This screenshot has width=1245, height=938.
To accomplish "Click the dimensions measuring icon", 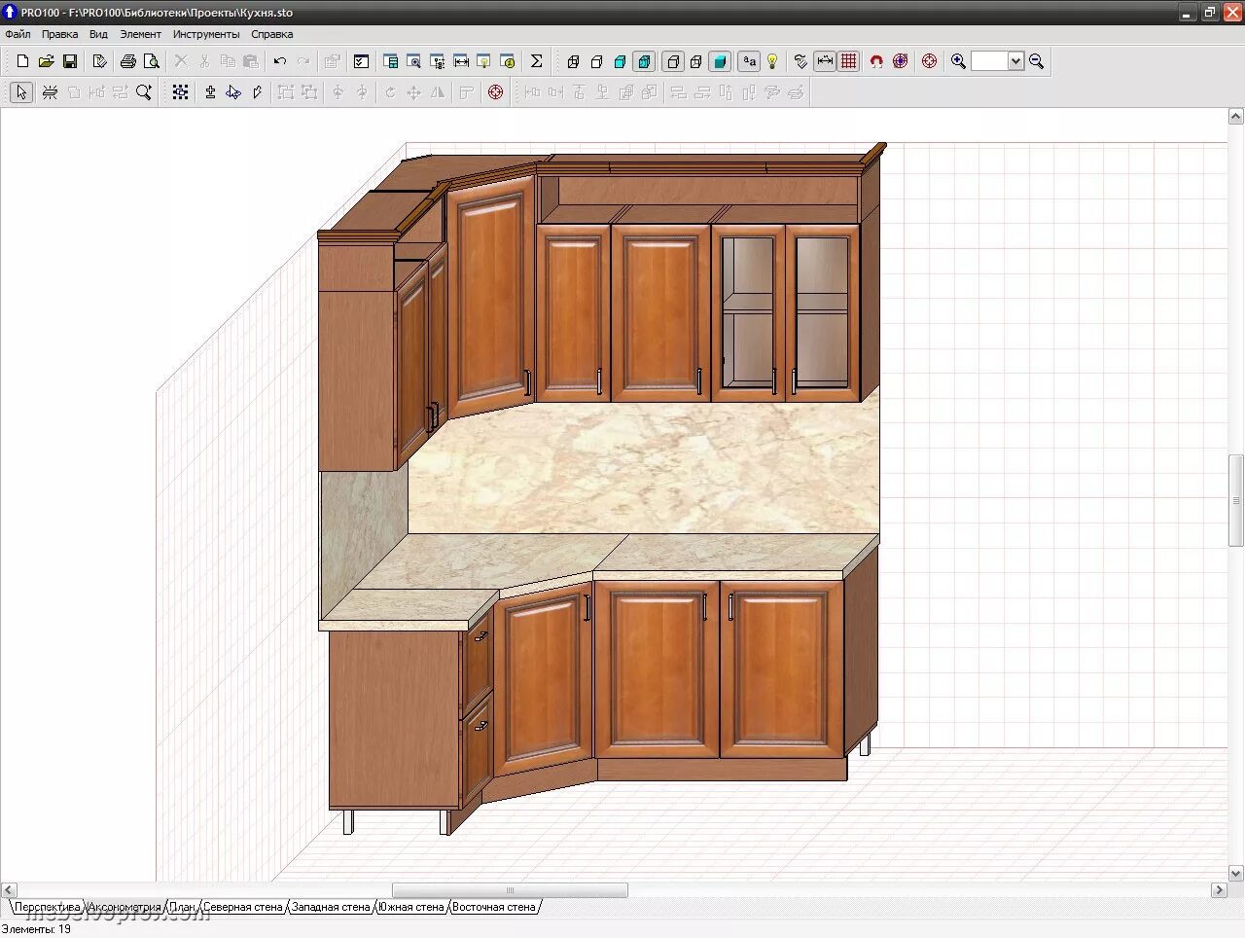I will tap(826, 61).
